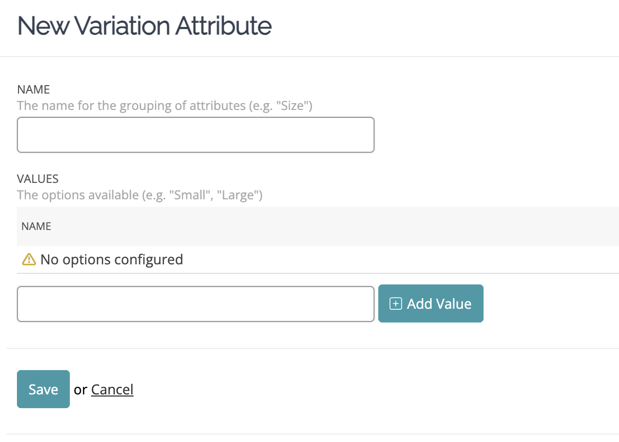Click the plus icon in Add Value
The height and width of the screenshot is (442, 619).
point(395,303)
